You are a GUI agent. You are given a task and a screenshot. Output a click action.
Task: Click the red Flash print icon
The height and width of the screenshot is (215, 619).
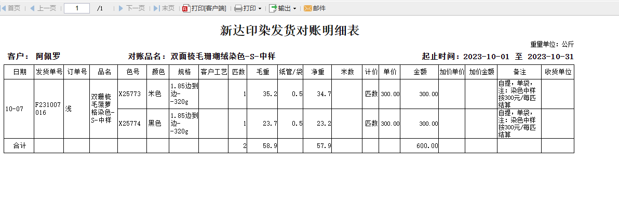[x=186, y=8]
